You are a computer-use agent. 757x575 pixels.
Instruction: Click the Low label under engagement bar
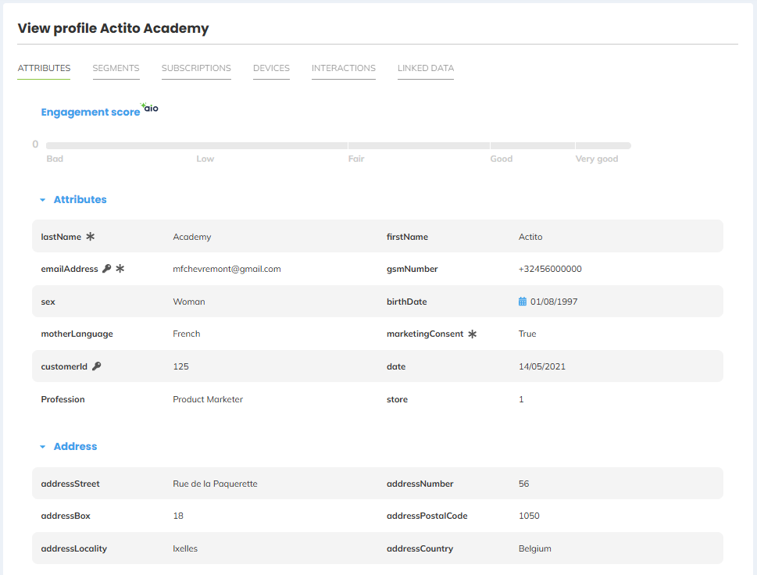coord(205,159)
